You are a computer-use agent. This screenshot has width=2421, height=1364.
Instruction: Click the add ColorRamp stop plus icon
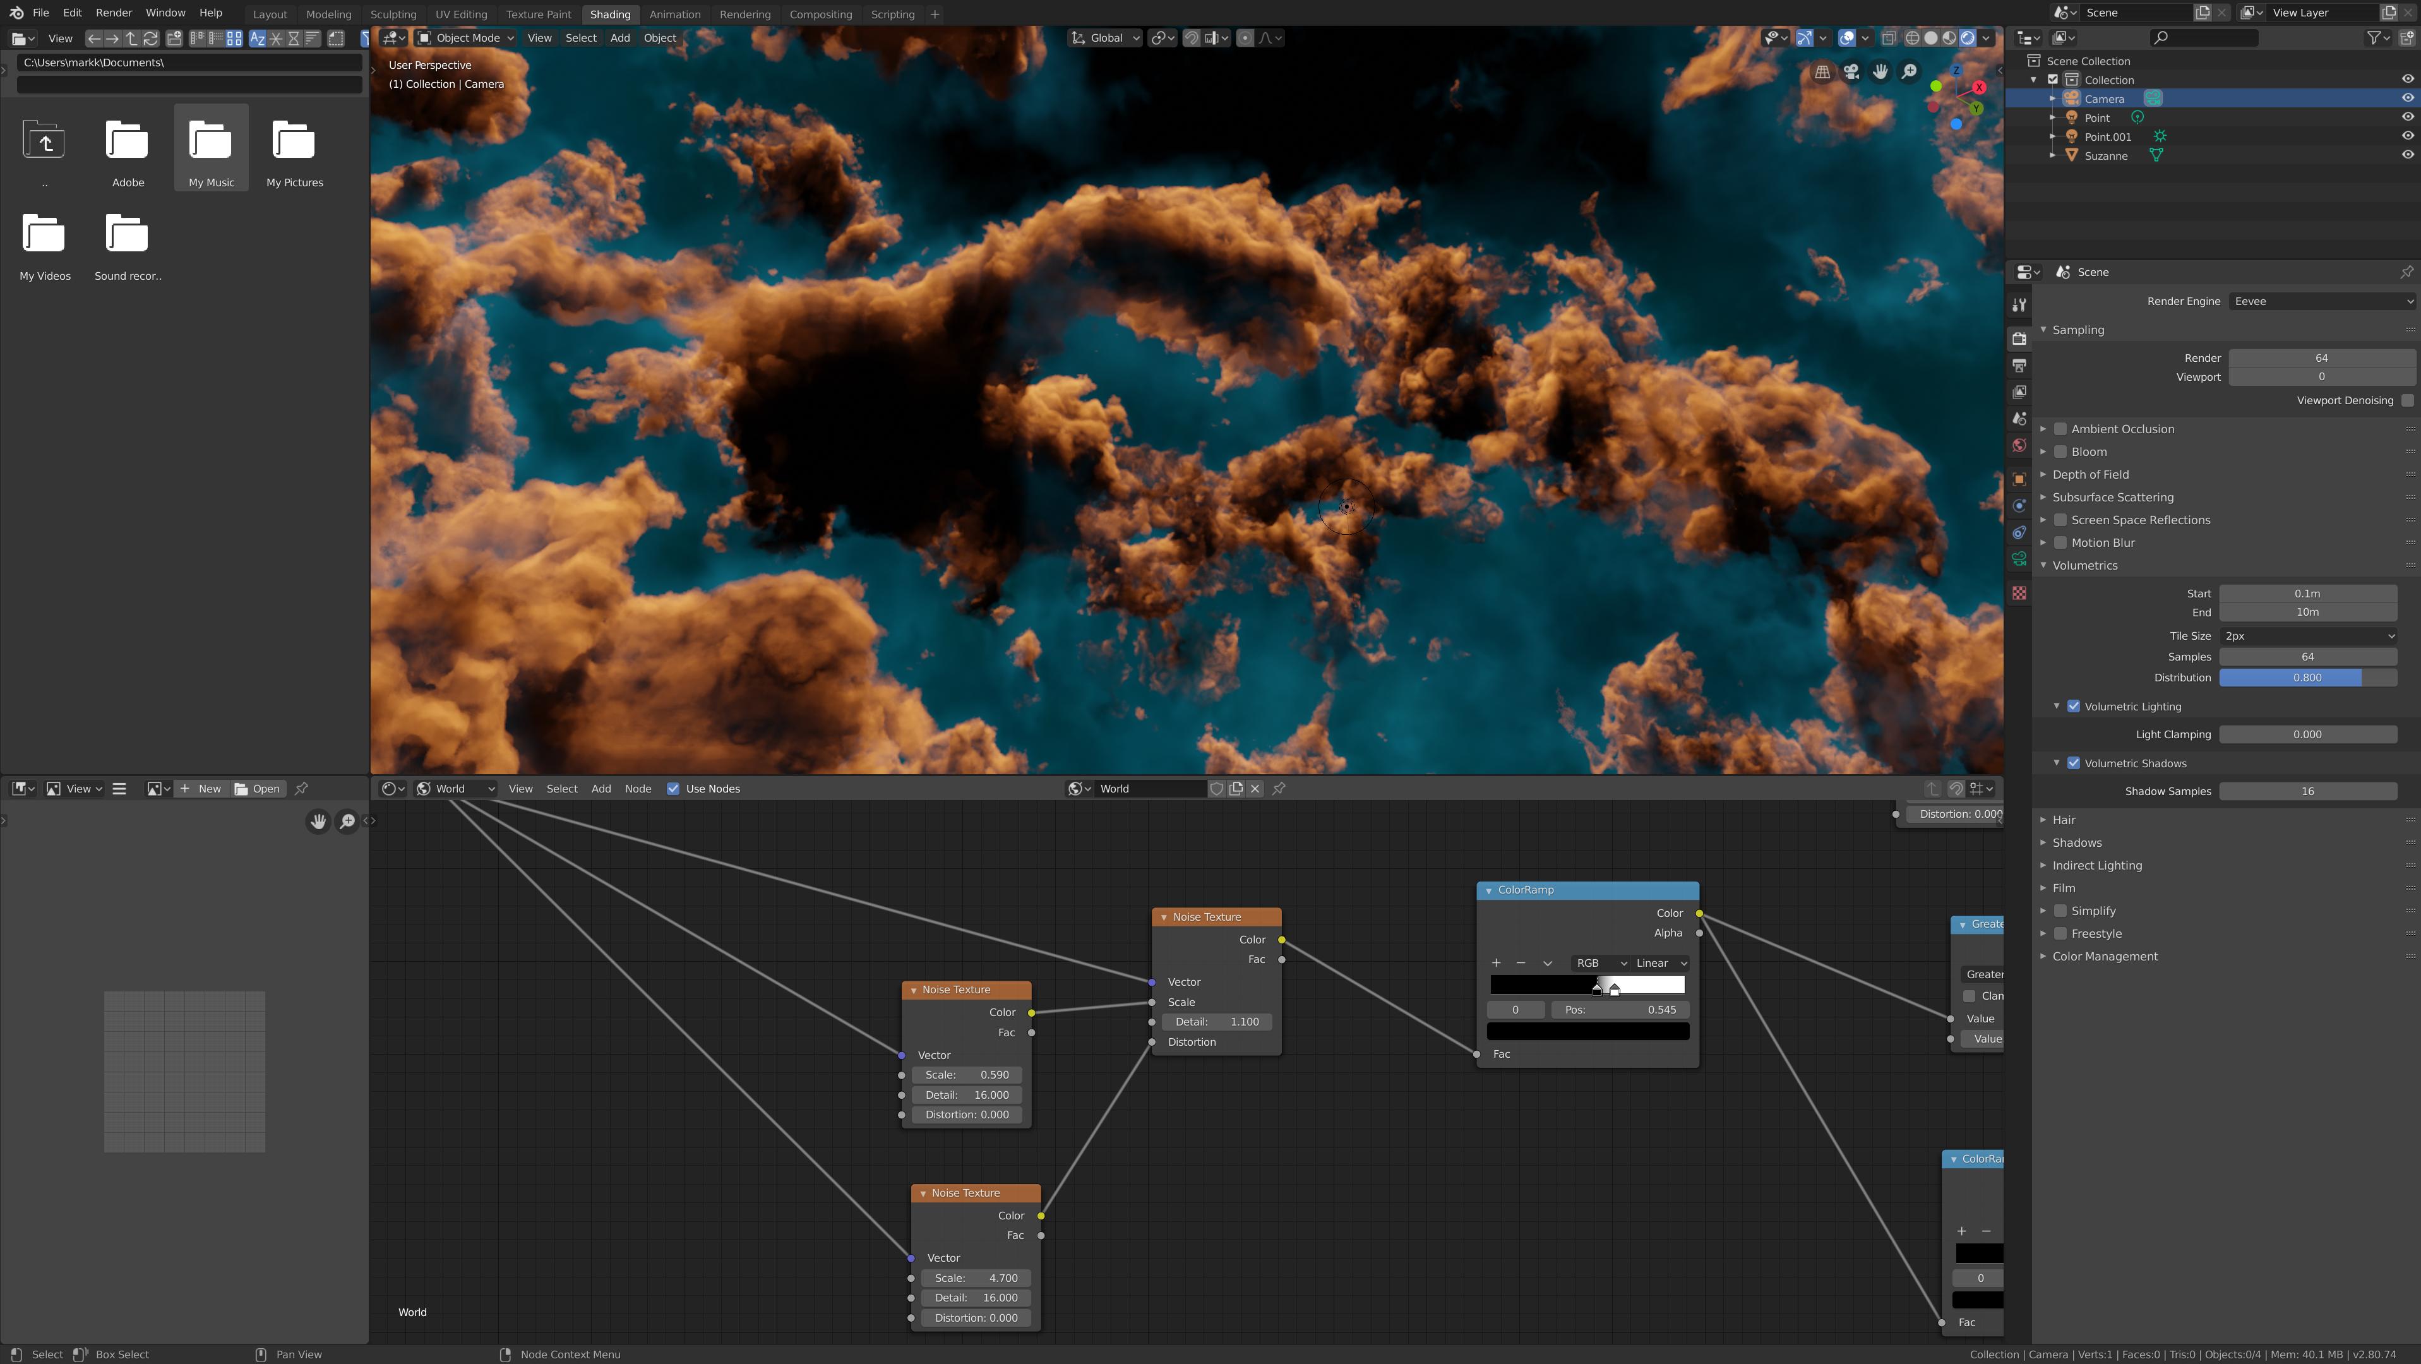pos(1496,962)
